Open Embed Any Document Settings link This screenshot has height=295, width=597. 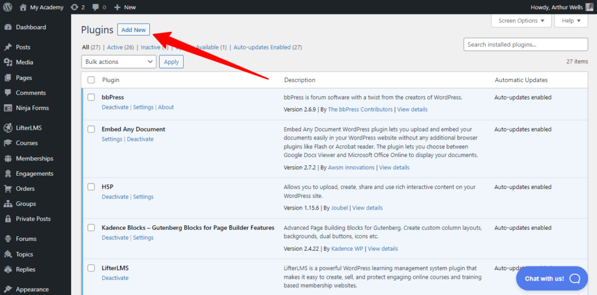pos(112,139)
